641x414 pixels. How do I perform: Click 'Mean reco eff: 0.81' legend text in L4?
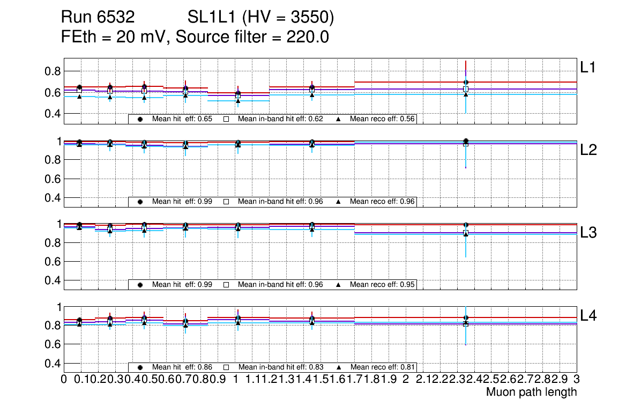383,367
